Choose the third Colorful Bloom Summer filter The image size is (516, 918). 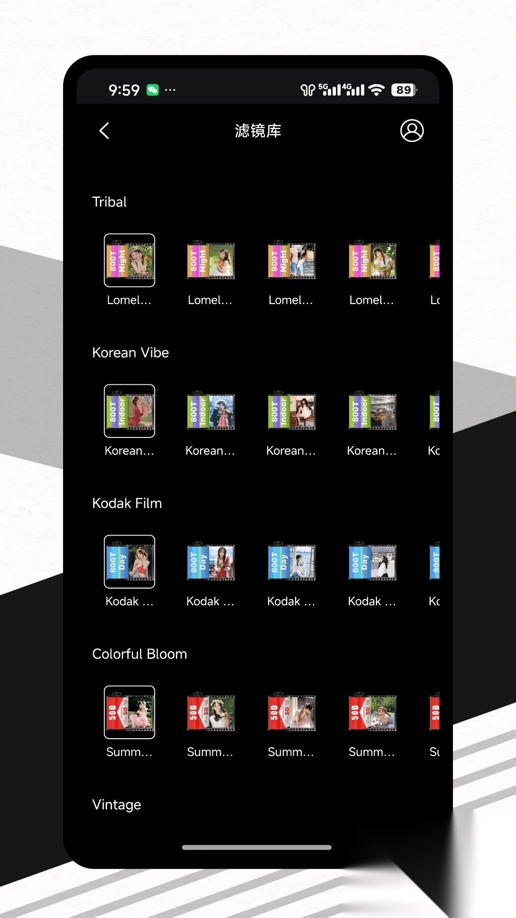291,712
